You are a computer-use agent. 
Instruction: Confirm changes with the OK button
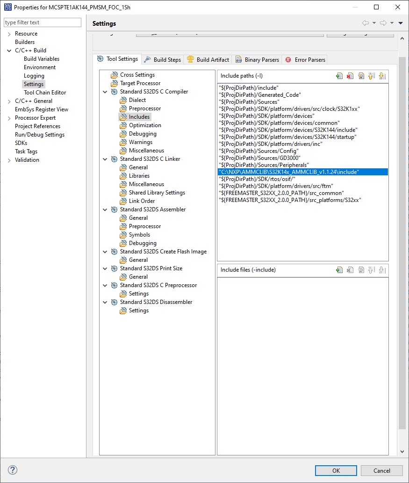tap(335, 470)
